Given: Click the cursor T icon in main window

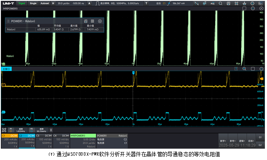Looking at the screenshot, I should click(236, 68).
